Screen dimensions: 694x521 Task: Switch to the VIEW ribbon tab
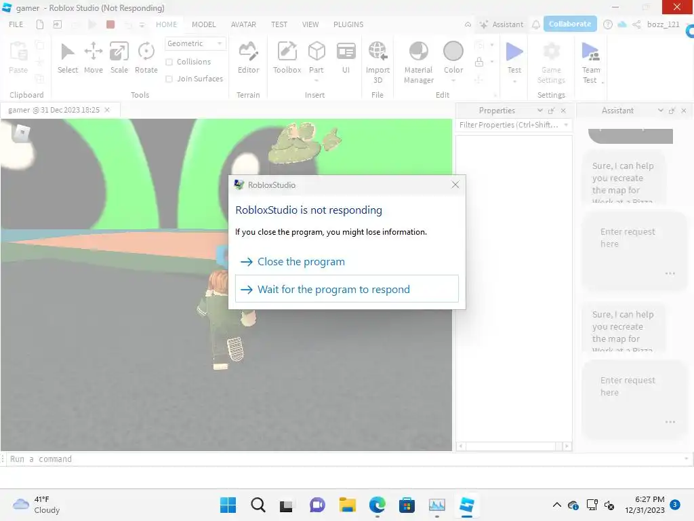pos(310,24)
